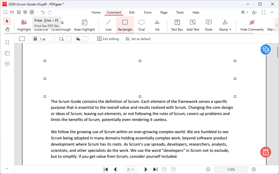The width and height of the screenshot is (279, 174).
Task: Open the Stamp dropdown
Action: pos(225,25)
